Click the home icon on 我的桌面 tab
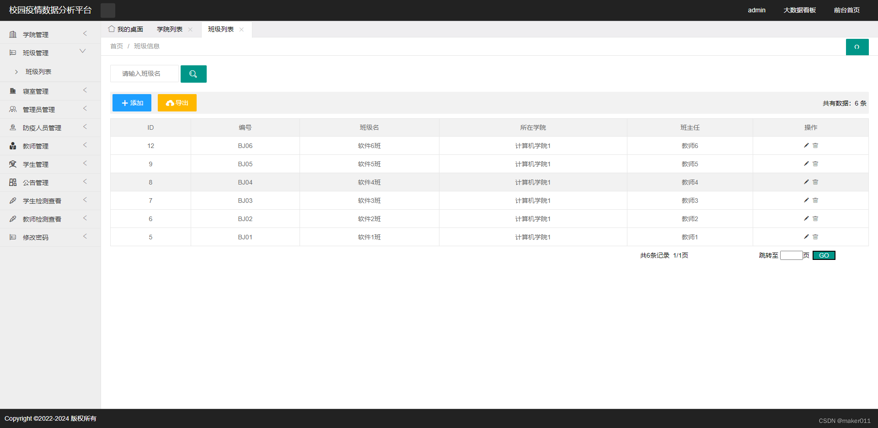The height and width of the screenshot is (428, 878). tap(112, 29)
